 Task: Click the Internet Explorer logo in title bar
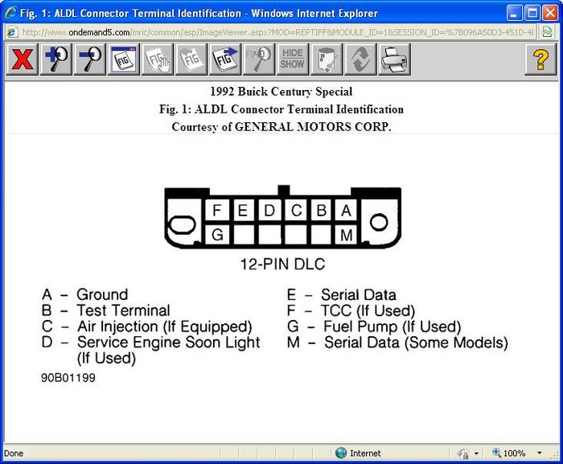tap(10, 13)
